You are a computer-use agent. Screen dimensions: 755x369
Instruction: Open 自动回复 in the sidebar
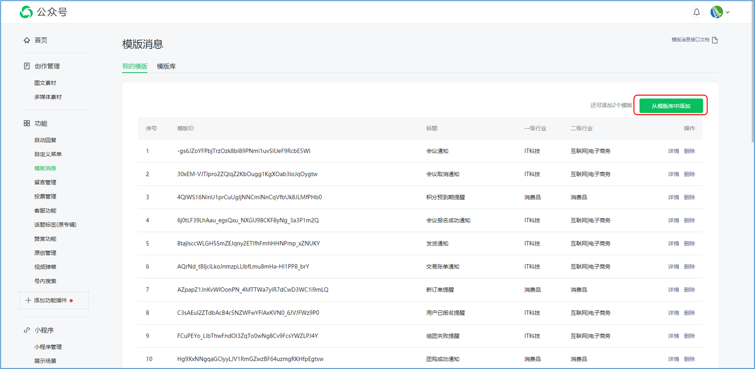(x=45, y=140)
